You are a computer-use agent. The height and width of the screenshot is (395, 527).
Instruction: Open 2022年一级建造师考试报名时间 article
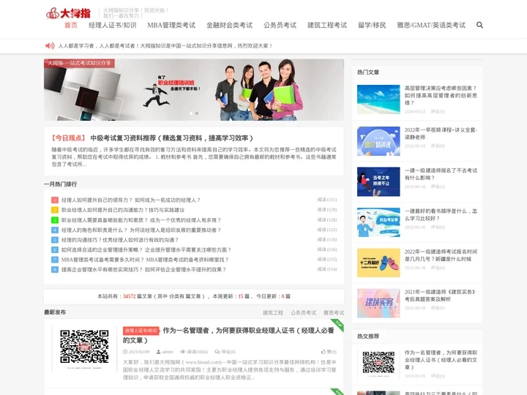click(x=441, y=255)
